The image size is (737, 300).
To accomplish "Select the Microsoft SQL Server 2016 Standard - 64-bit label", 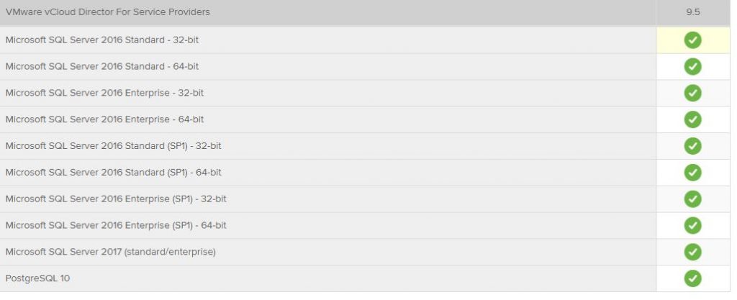I will pos(102,66).
